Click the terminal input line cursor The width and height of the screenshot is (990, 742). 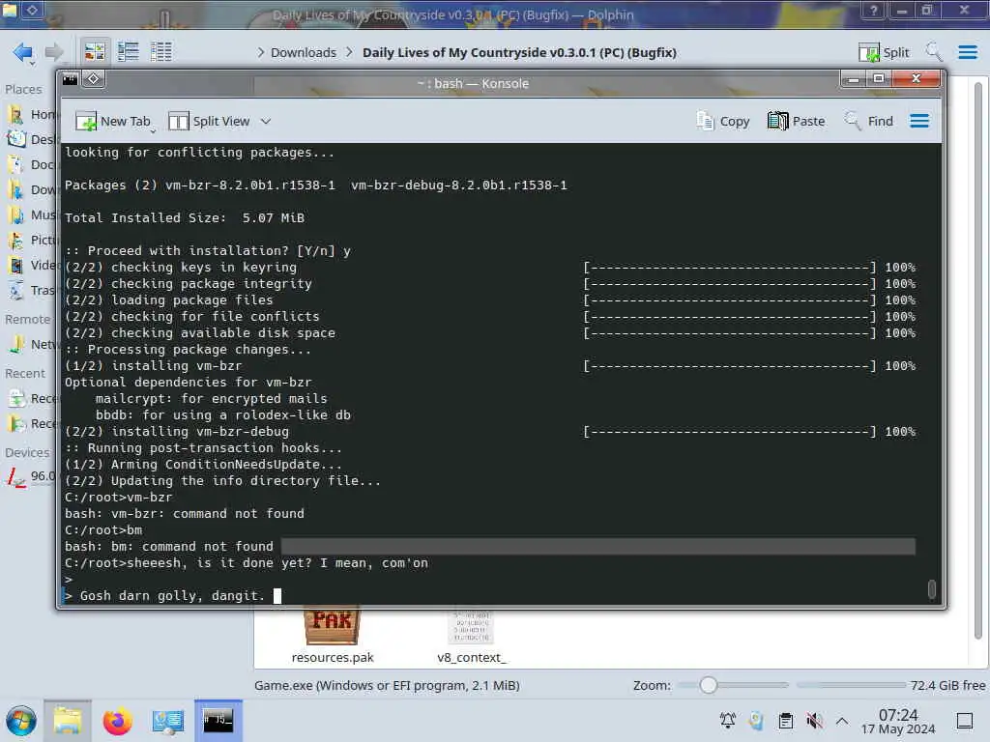point(277,595)
